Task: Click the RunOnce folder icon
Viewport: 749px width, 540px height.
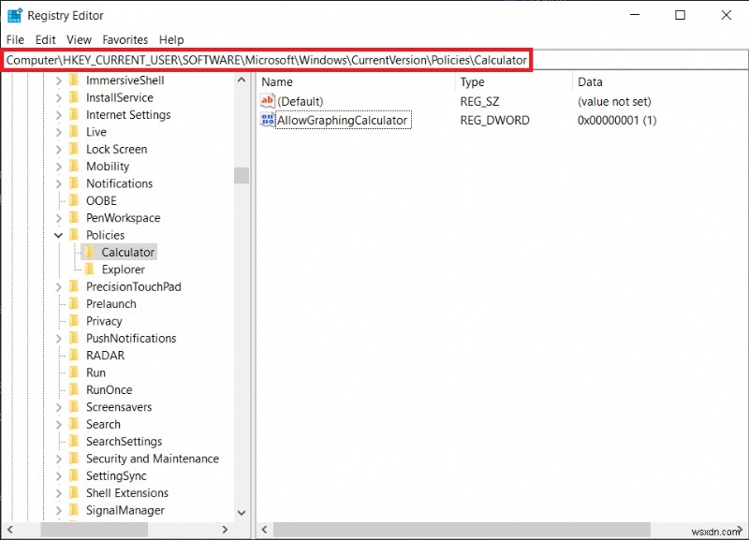Action: [x=74, y=389]
